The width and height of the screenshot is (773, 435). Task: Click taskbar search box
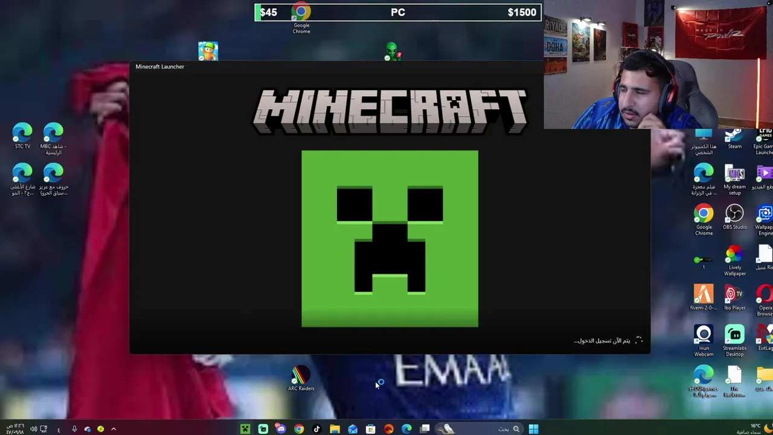coord(480,429)
